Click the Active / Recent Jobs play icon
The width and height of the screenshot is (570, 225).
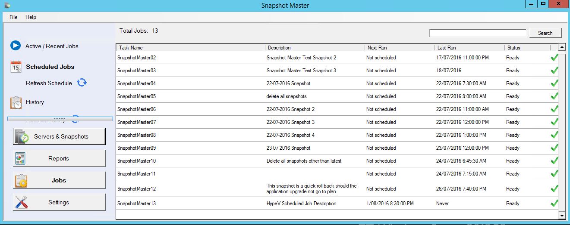(x=16, y=46)
